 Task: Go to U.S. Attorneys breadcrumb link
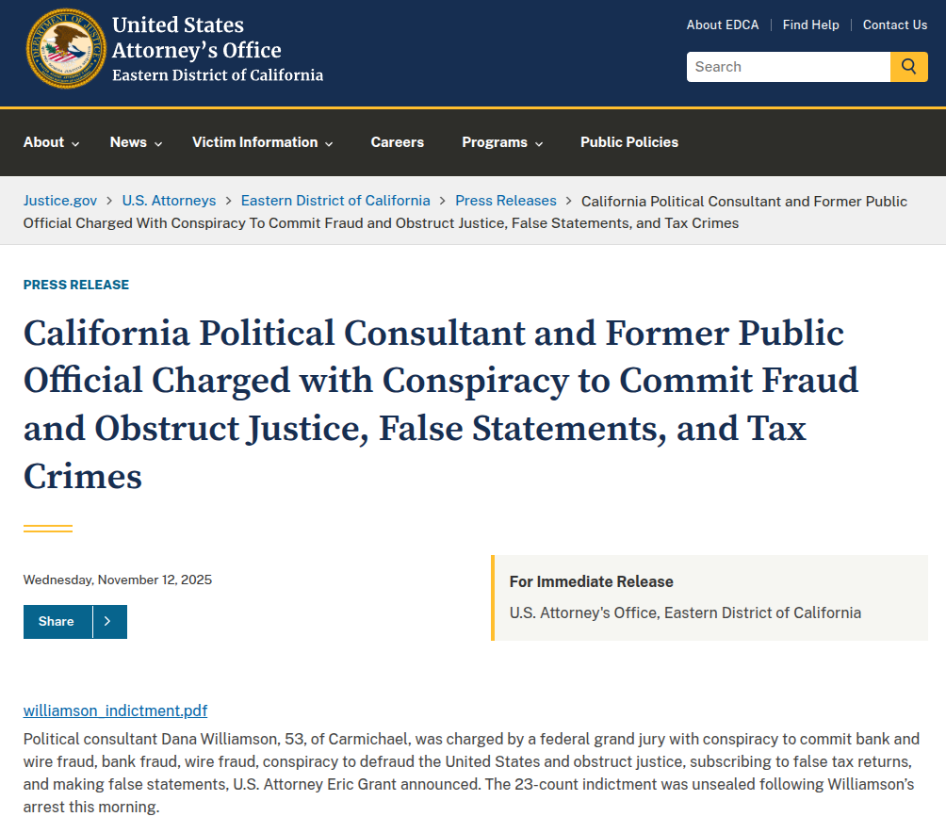[169, 201]
